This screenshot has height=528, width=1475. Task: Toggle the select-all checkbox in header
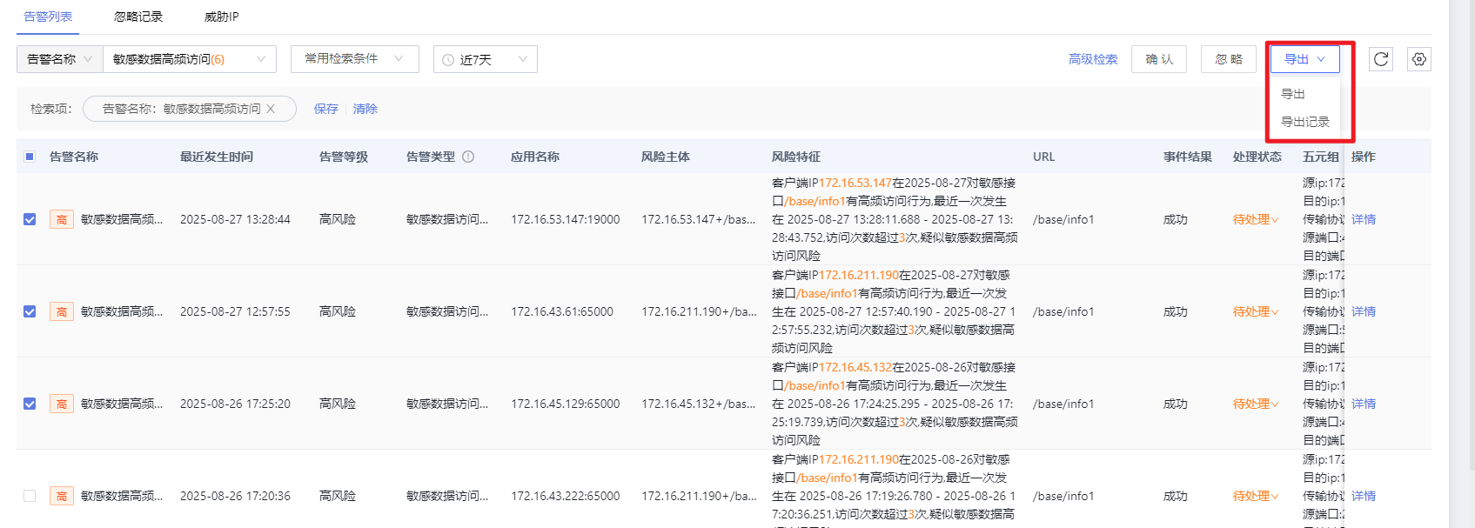(x=30, y=157)
